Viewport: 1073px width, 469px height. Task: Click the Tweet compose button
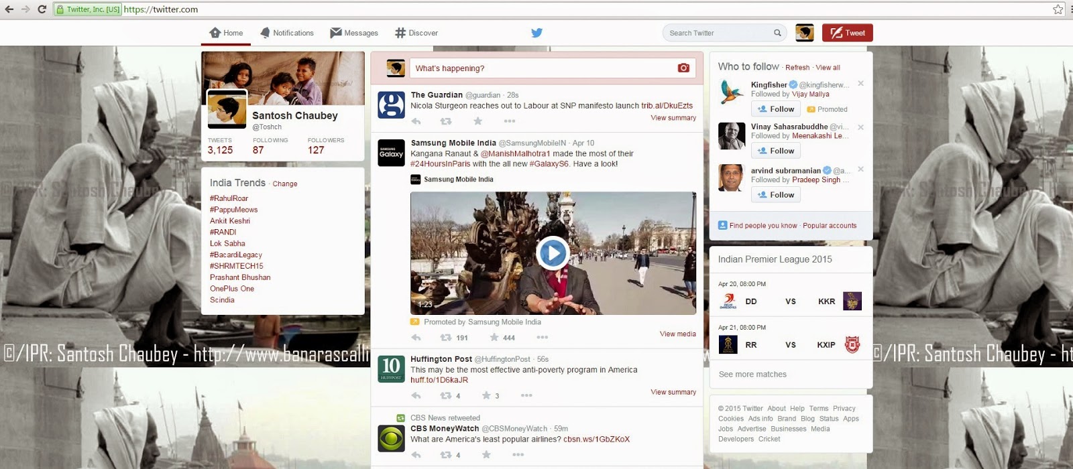848,33
